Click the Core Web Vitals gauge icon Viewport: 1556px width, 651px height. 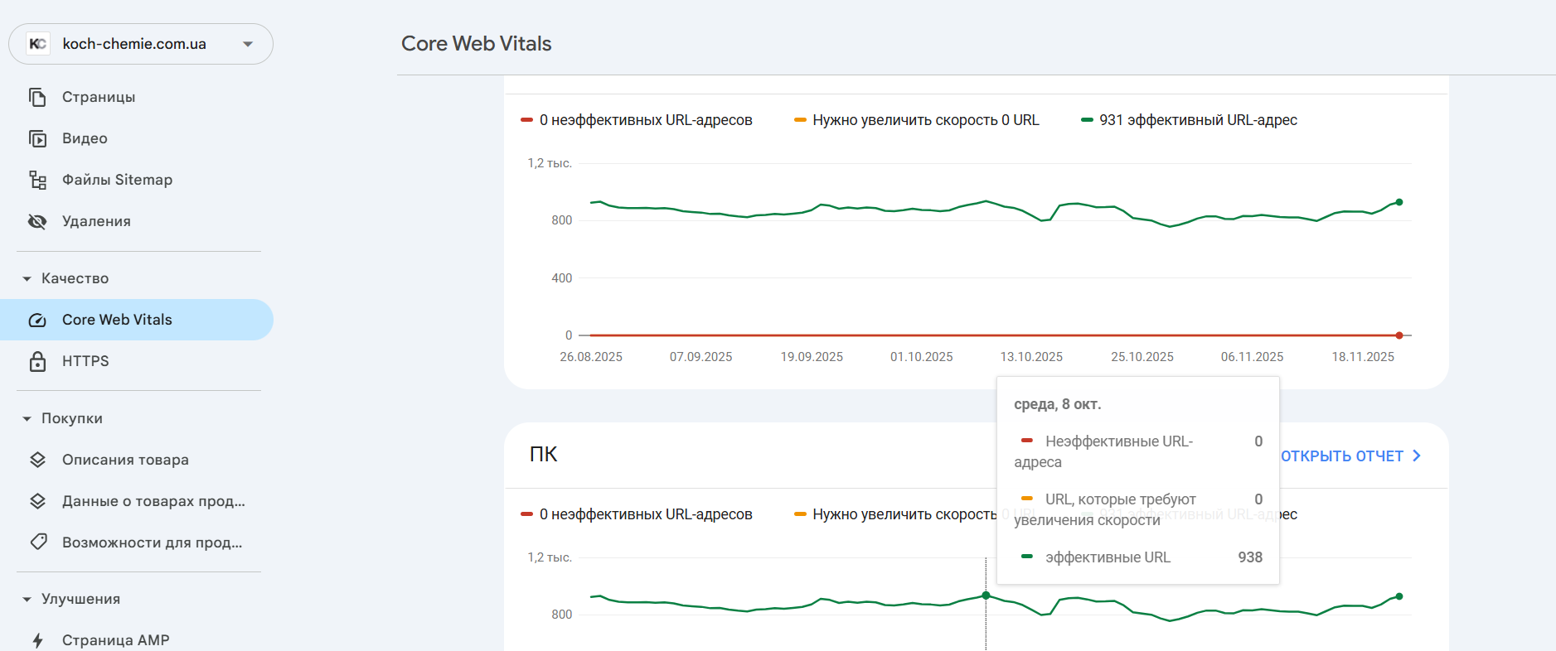point(37,320)
